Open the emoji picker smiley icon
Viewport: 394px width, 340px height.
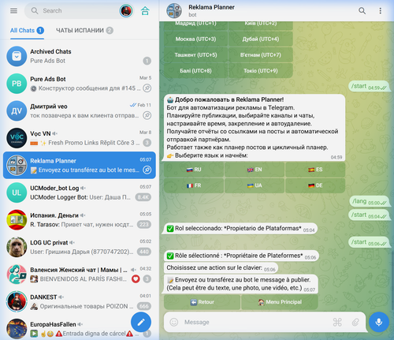174,322
